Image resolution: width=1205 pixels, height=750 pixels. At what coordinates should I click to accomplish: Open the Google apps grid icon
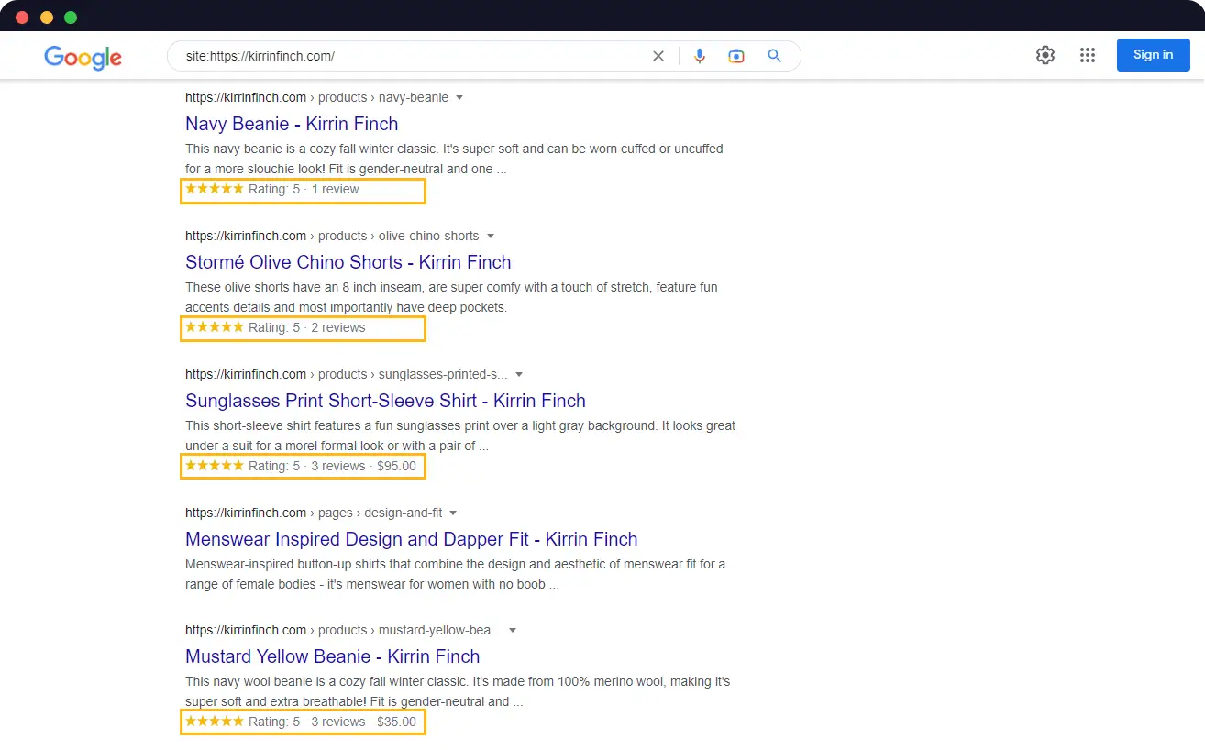pyautogui.click(x=1088, y=55)
